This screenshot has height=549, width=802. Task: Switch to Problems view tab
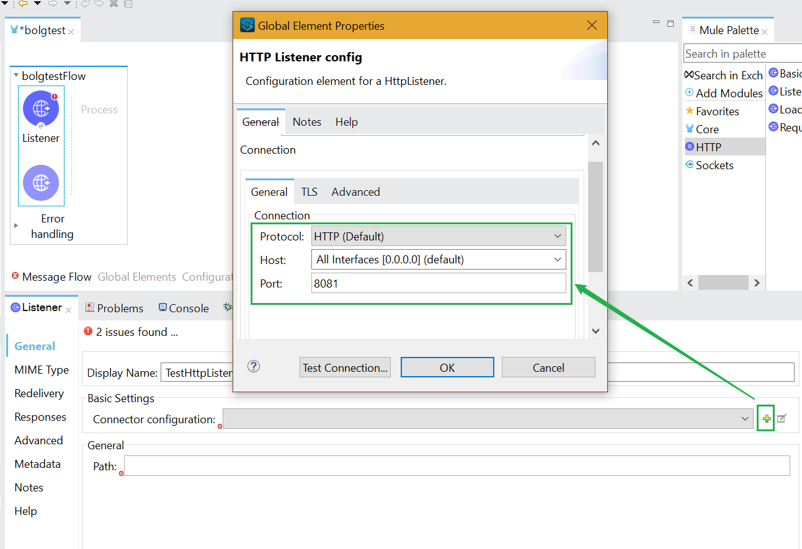click(x=114, y=308)
